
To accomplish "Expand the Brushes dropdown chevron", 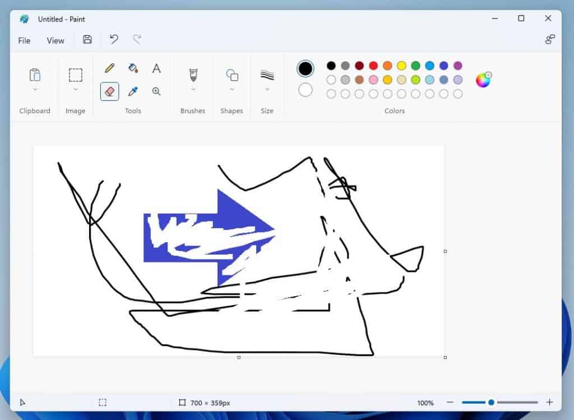I will 193,89.
